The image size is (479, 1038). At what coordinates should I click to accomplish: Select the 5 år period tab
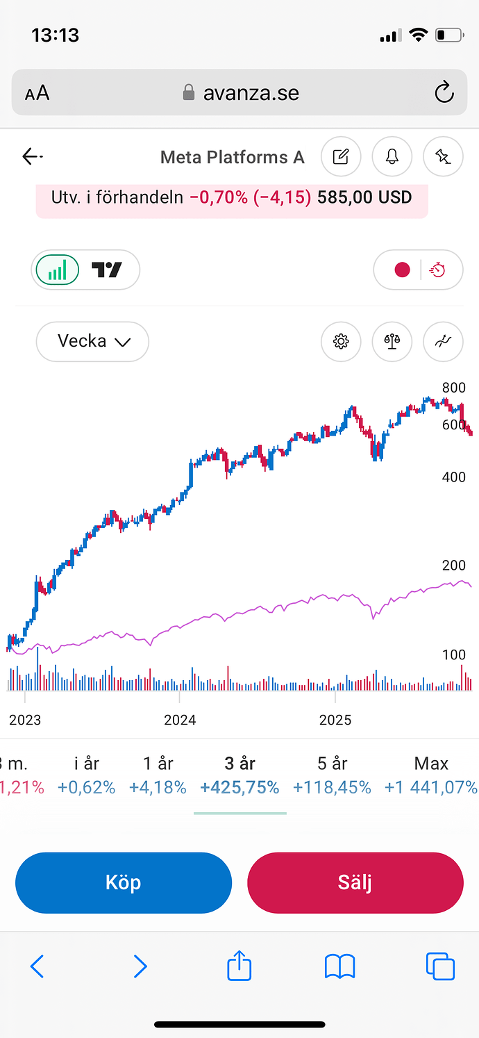click(x=332, y=775)
